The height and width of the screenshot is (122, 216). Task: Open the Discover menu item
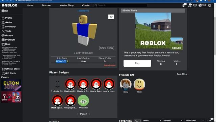[x=47, y=5]
